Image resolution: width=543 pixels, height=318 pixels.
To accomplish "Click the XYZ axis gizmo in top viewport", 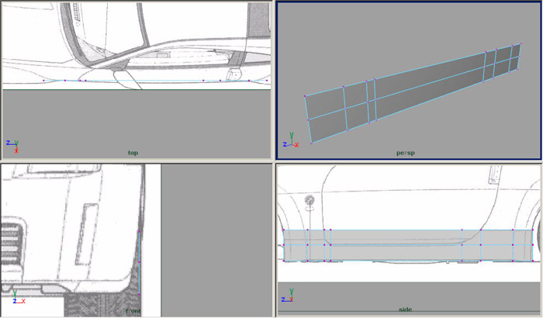I will (x=13, y=143).
